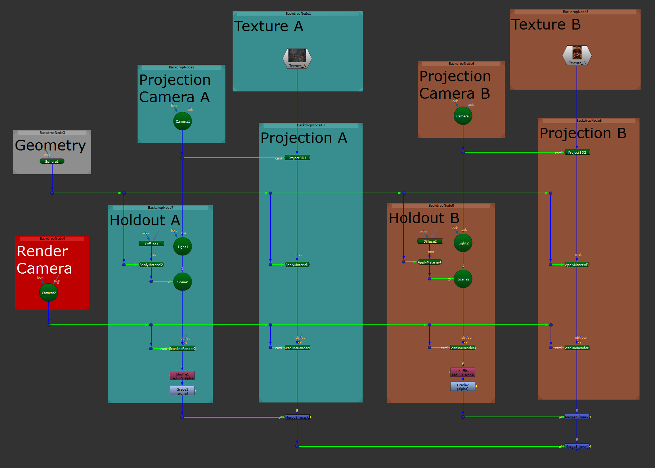The width and height of the screenshot is (655, 468).
Task: Select the Diffuse1 shader node
Action: 151,244
